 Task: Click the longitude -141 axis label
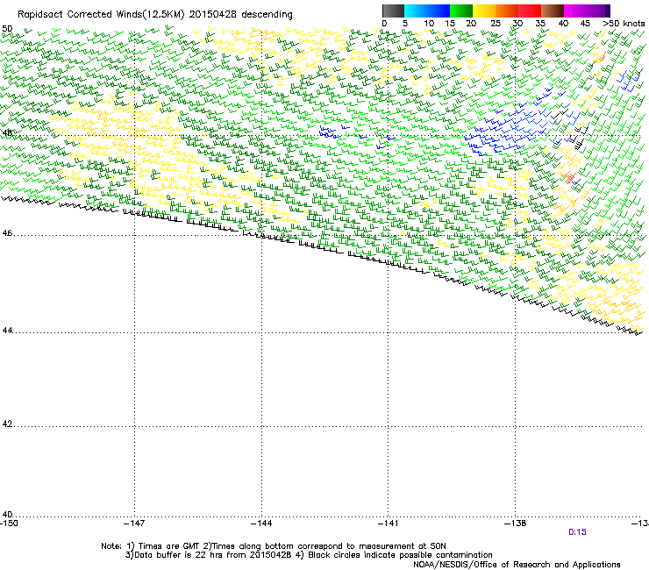coord(389,524)
